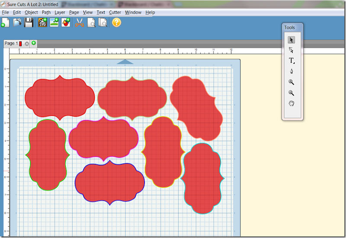Activate the arrow Selection tool
The width and height of the screenshot is (346, 238).
pyautogui.click(x=292, y=40)
